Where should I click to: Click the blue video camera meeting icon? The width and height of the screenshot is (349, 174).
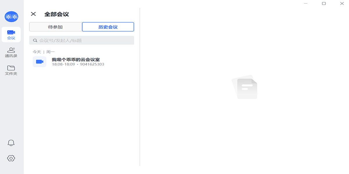click(40, 62)
